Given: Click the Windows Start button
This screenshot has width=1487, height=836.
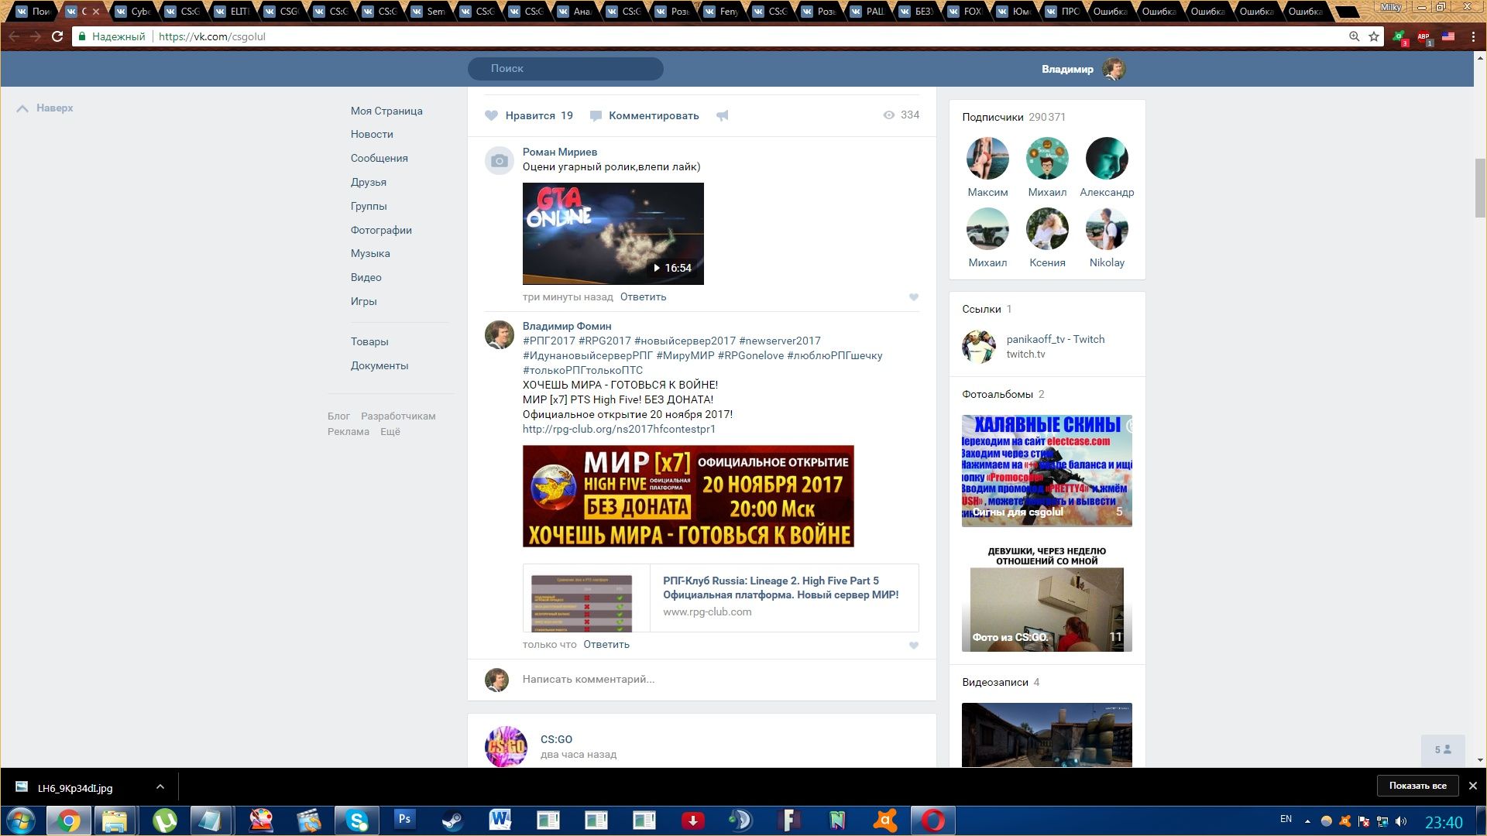Looking at the screenshot, I should tap(21, 821).
